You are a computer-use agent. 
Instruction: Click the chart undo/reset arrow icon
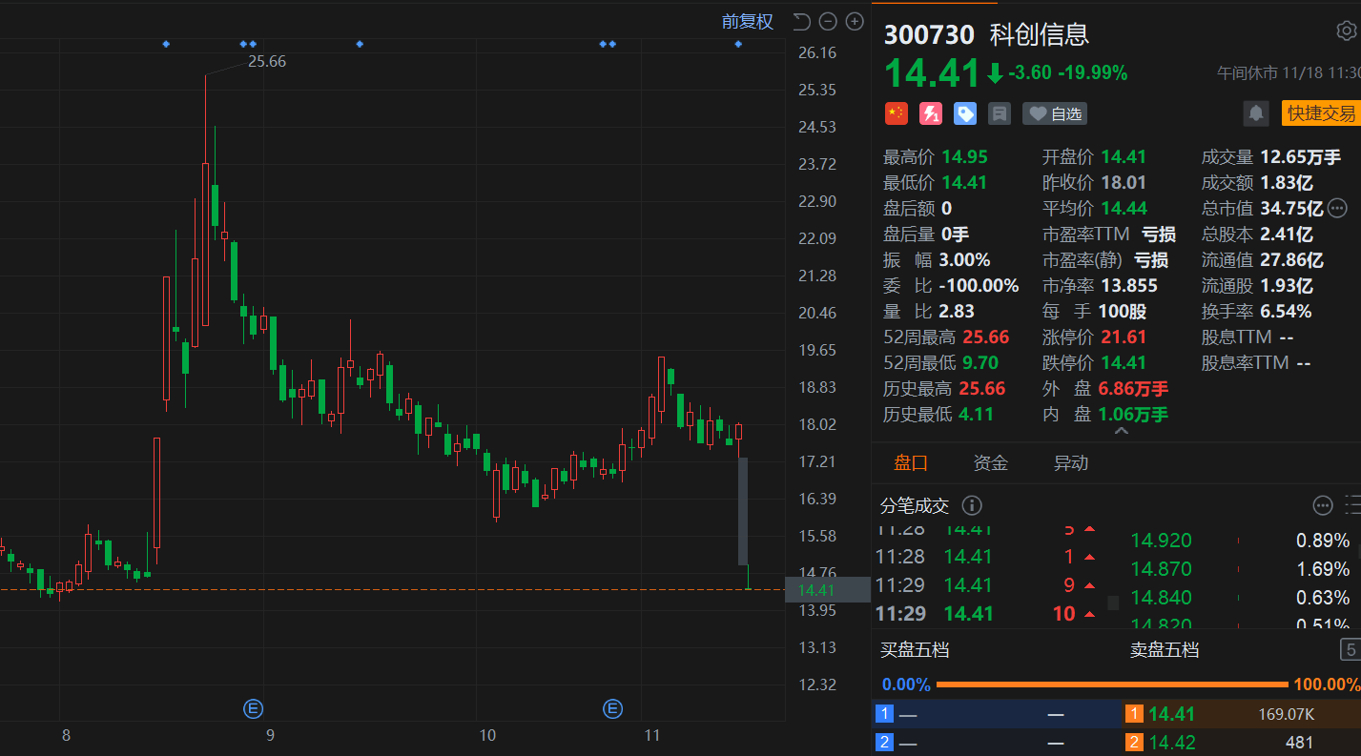coord(801,22)
